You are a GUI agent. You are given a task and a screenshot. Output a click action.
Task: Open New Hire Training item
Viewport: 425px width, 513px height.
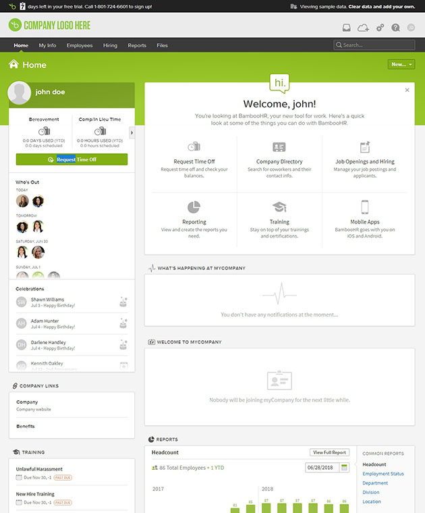coord(35,494)
